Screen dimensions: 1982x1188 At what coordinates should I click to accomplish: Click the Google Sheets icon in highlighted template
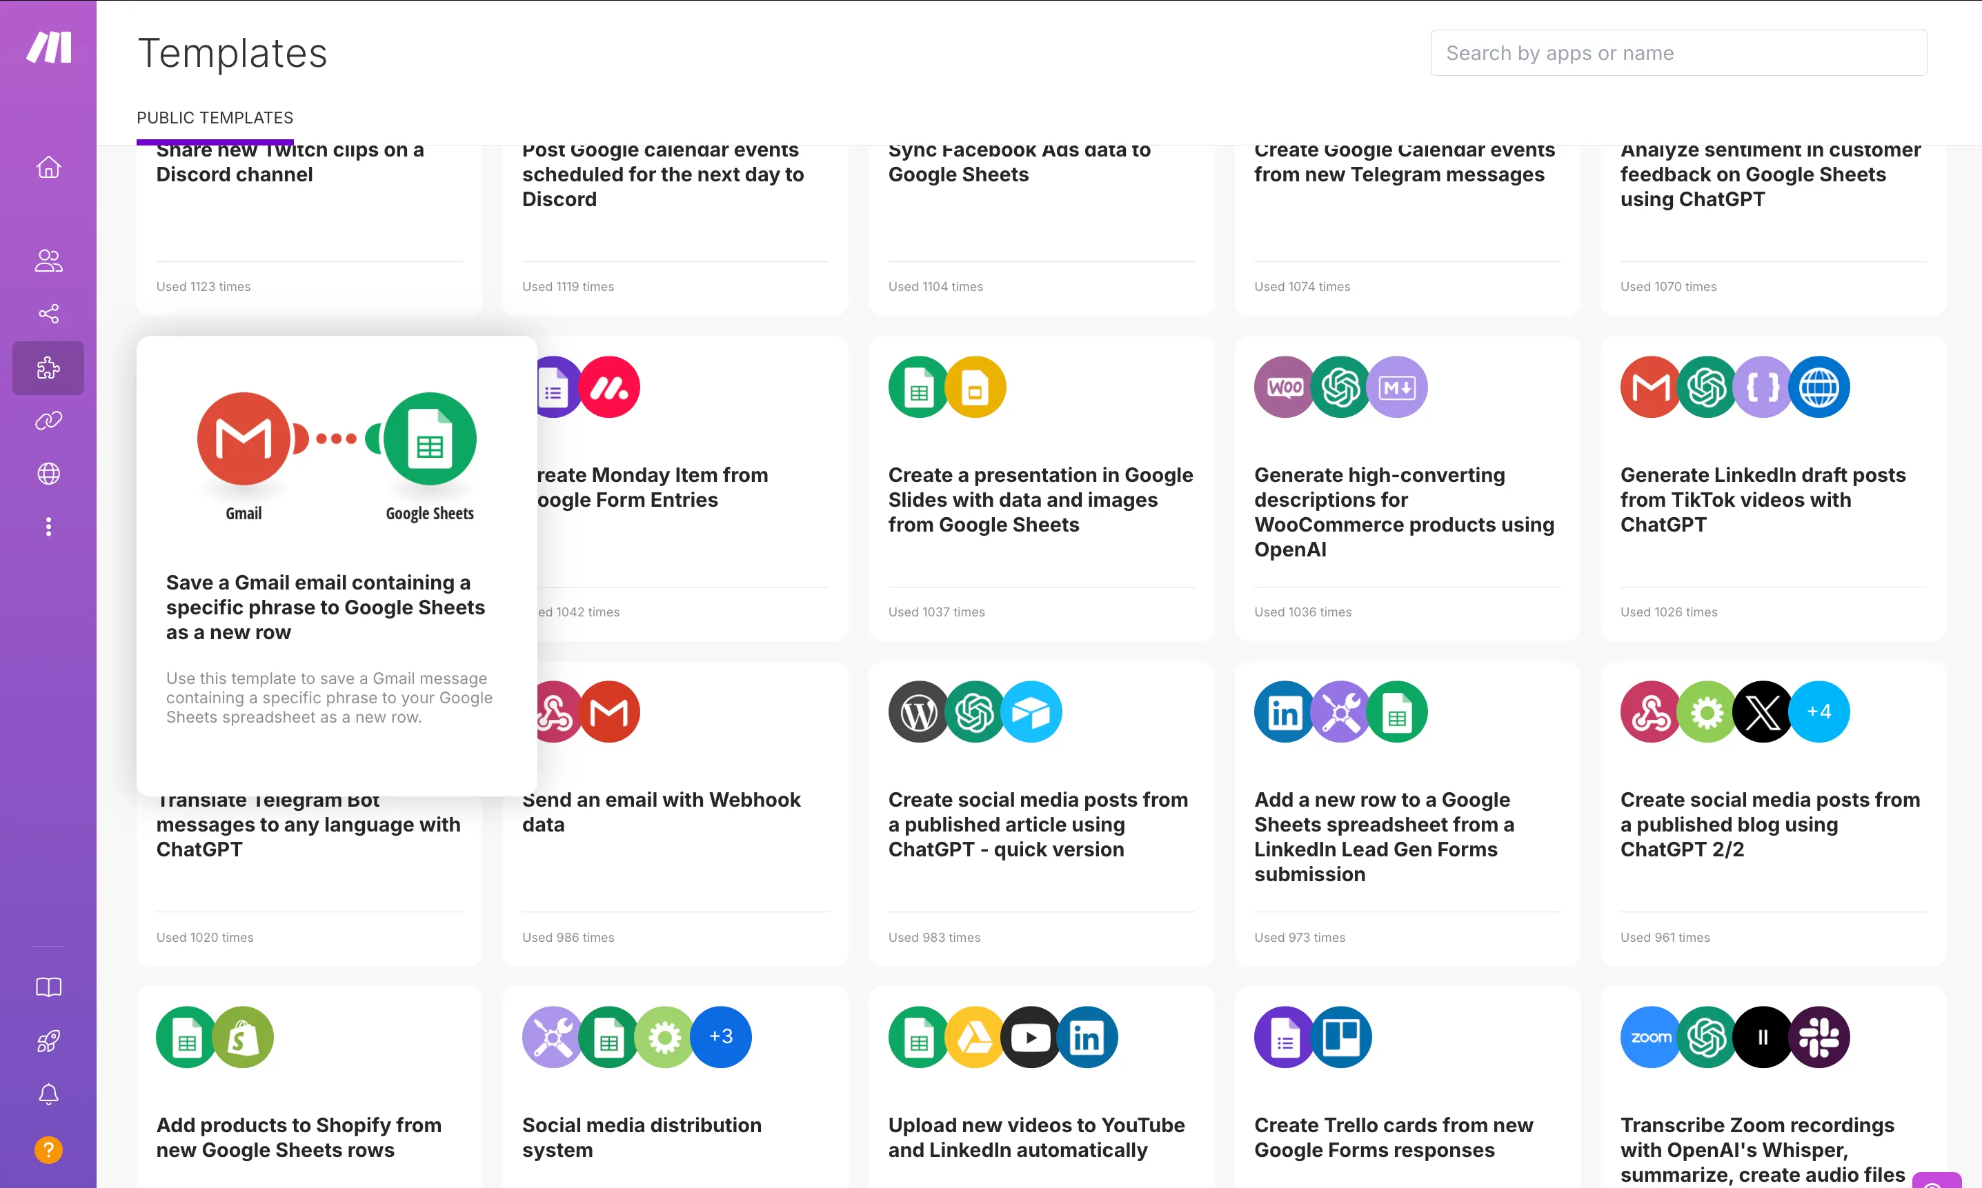(x=430, y=439)
